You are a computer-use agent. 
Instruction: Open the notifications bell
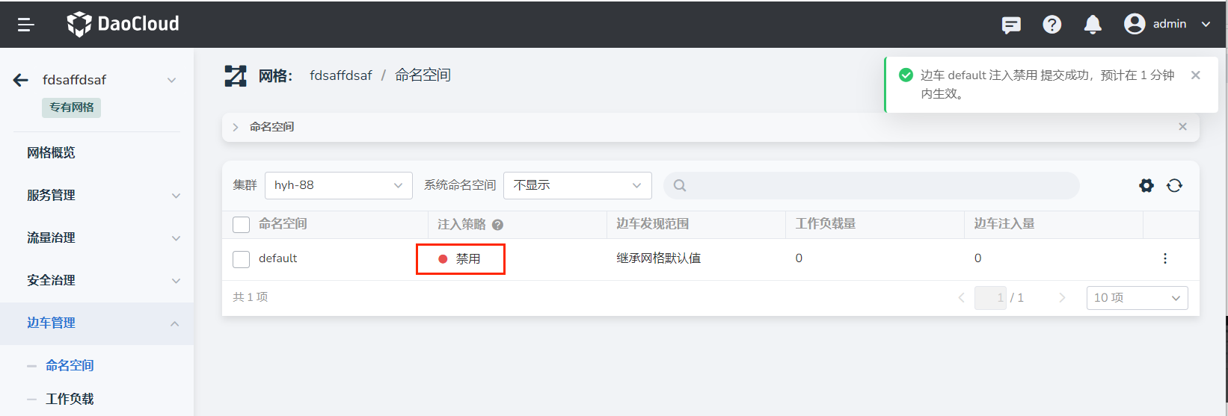coord(1093,25)
